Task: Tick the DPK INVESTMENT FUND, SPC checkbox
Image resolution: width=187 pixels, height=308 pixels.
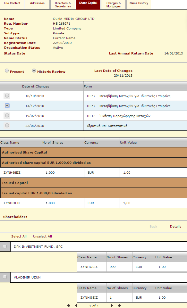Action: pyautogui.click(x=5, y=246)
